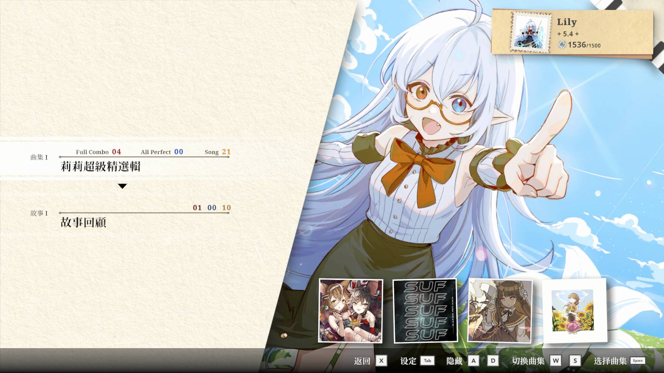
Task: Click the 曲集 I label
Action: pos(39,157)
